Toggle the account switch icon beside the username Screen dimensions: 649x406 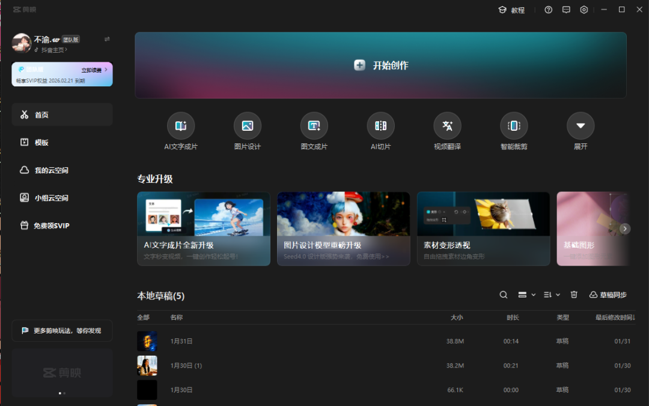click(x=107, y=39)
